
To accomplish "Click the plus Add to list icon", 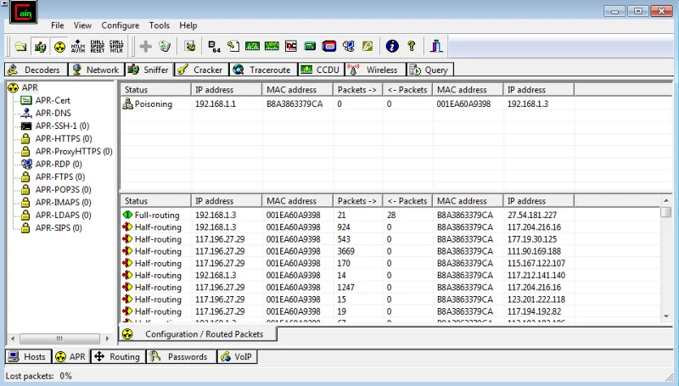I will (x=145, y=46).
